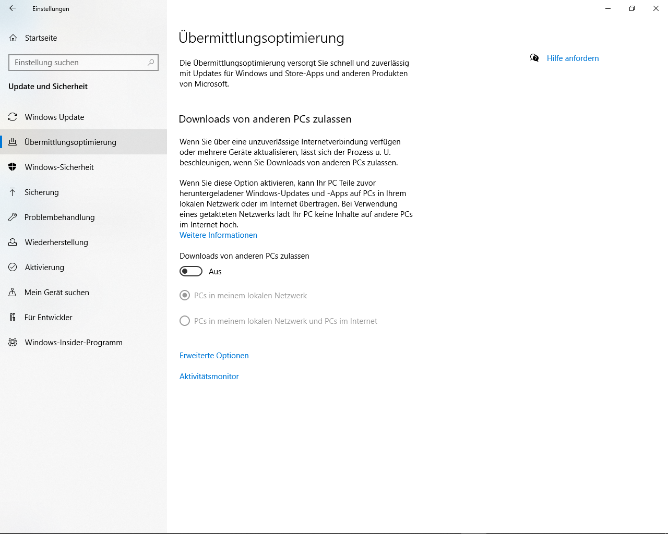Click the Für Entwickler tools icon
The width and height of the screenshot is (668, 534).
13,317
